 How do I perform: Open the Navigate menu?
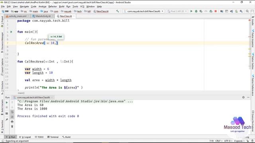click(x=24, y=6)
